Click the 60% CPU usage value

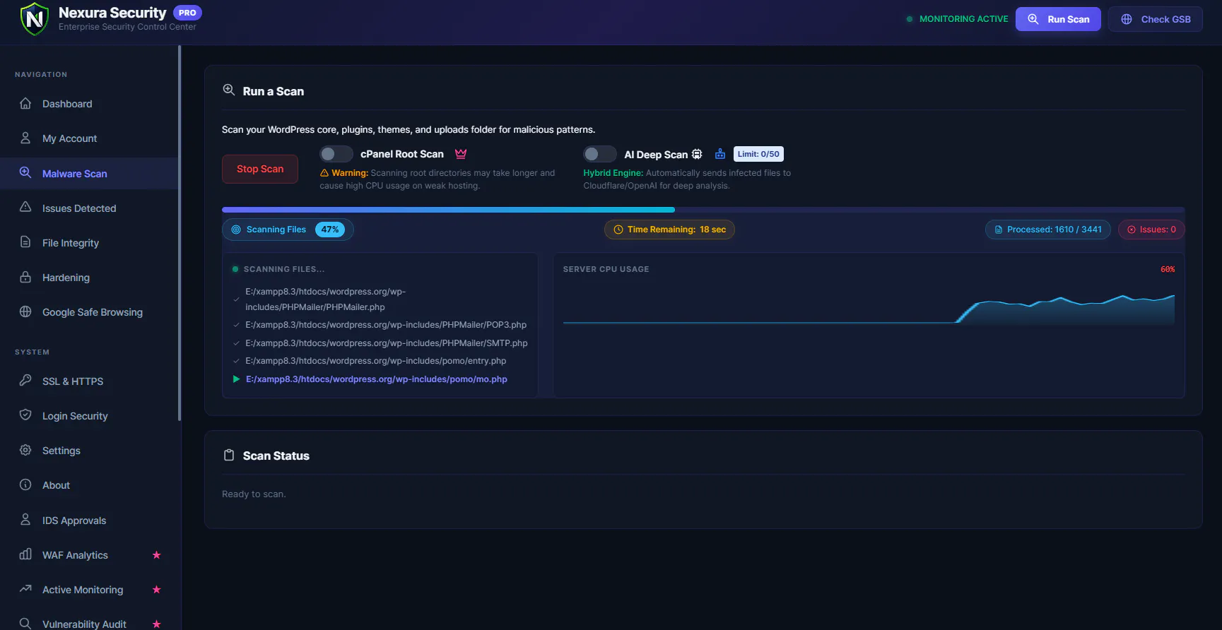coord(1168,269)
